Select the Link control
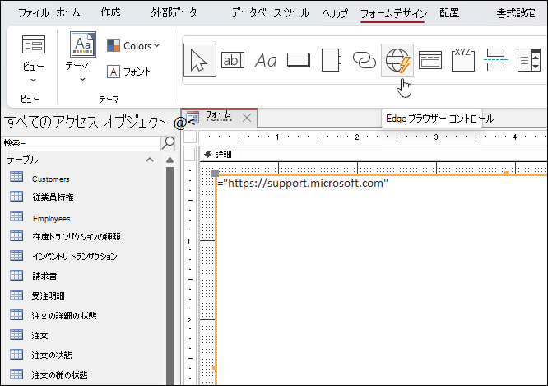Screen dimensions: 548x386 (x=365, y=60)
